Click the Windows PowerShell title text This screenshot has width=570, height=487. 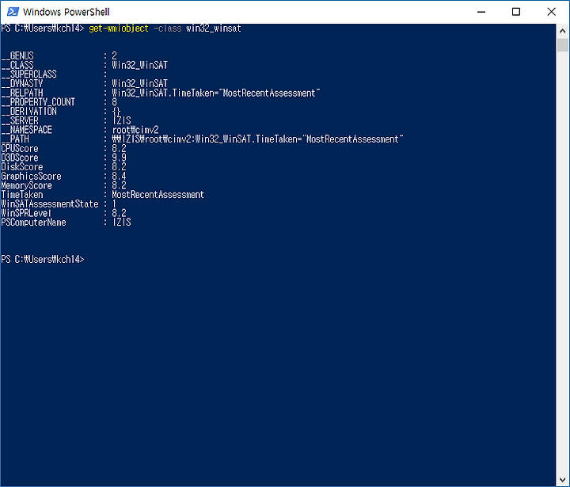[66, 12]
